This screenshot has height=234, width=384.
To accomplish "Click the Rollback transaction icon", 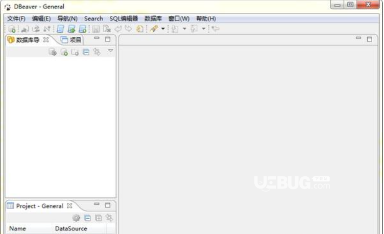I will 129,29.
